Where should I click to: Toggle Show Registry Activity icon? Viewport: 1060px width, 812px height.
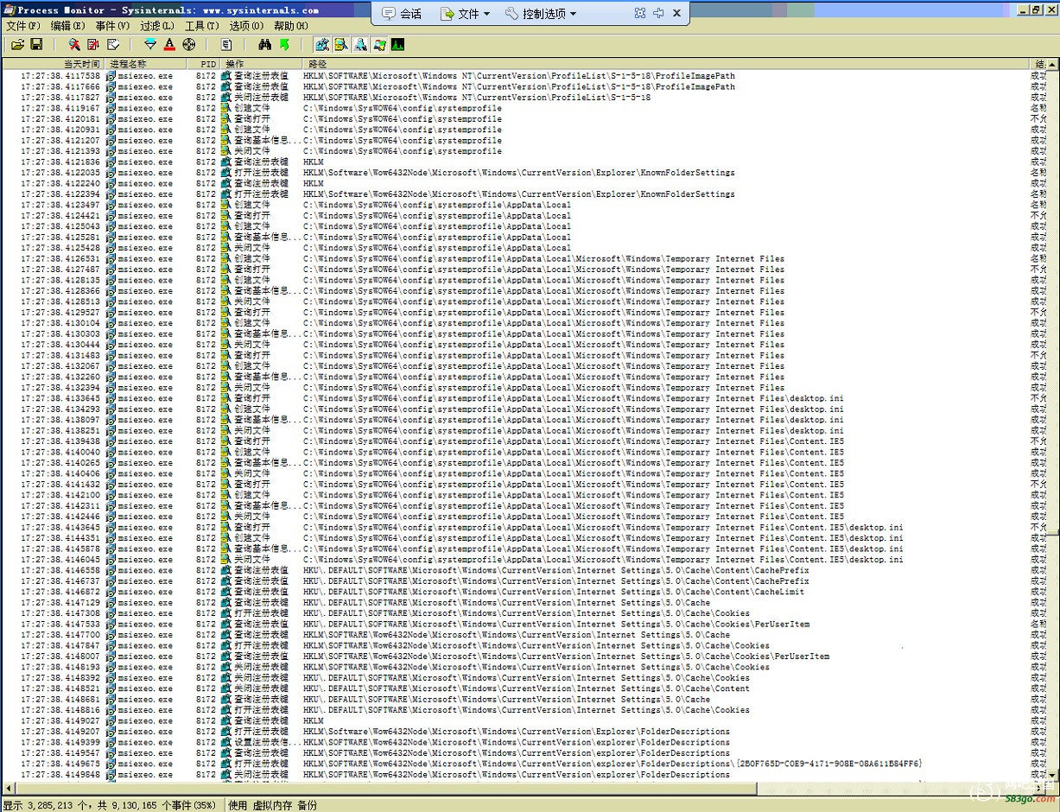tap(321, 45)
